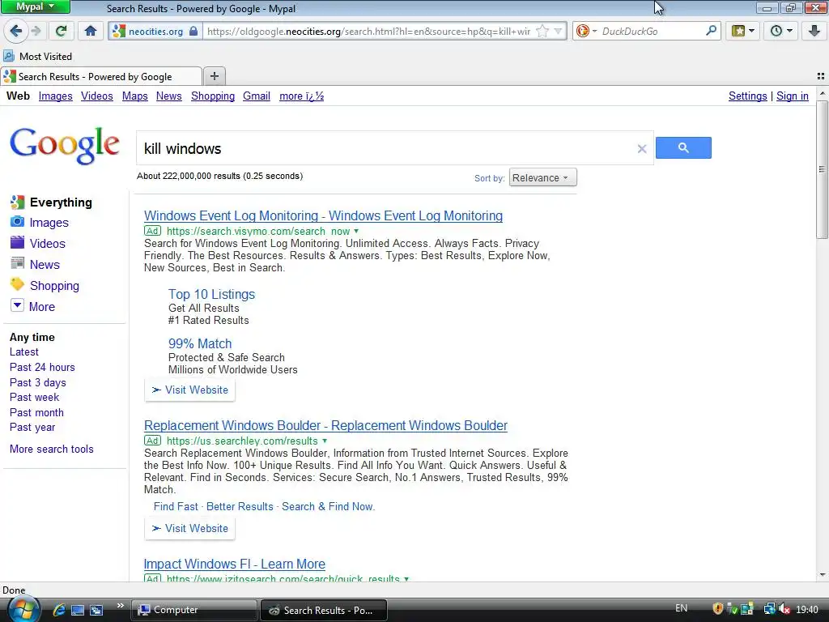Image resolution: width=829 pixels, height=622 pixels.
Task: Open Replacement Windows Boulder result
Action: click(x=325, y=425)
